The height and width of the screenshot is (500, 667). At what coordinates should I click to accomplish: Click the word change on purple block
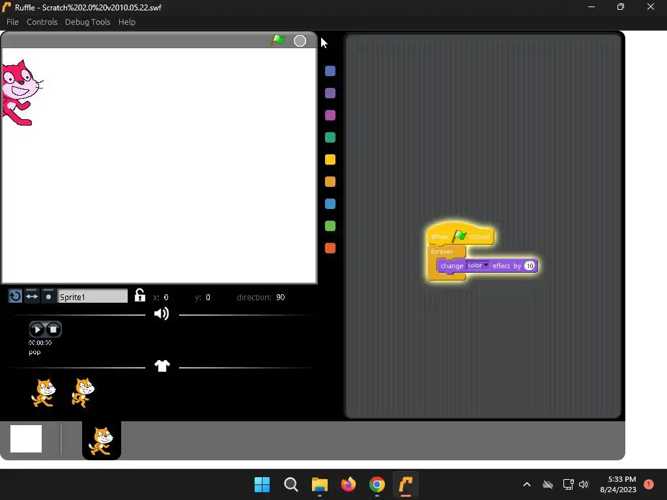[451, 266]
